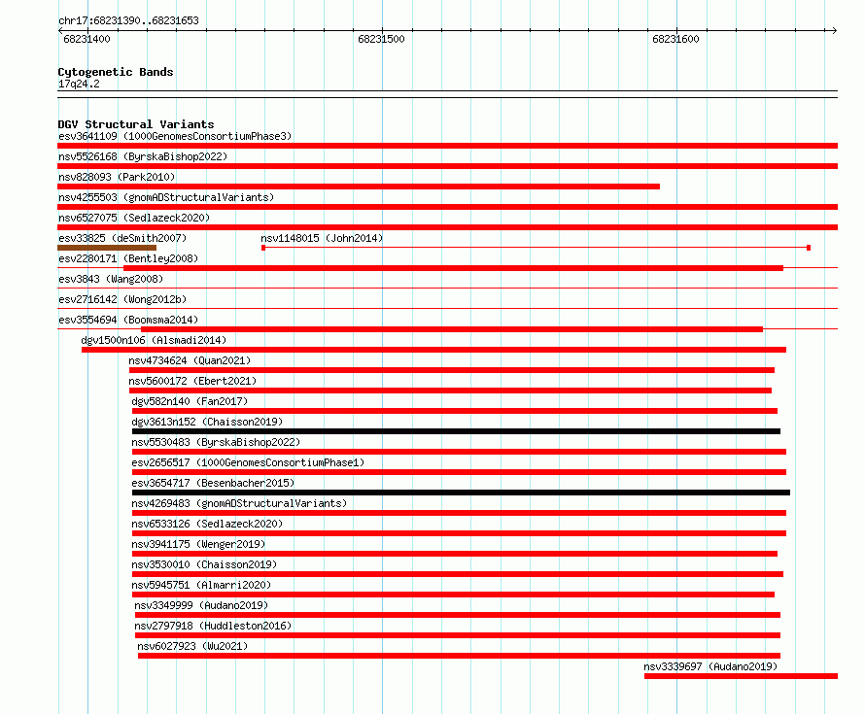This screenshot has width=865, height=714.
Task: Click the black bar under dgv3613n152
Action: pyautogui.click(x=456, y=431)
